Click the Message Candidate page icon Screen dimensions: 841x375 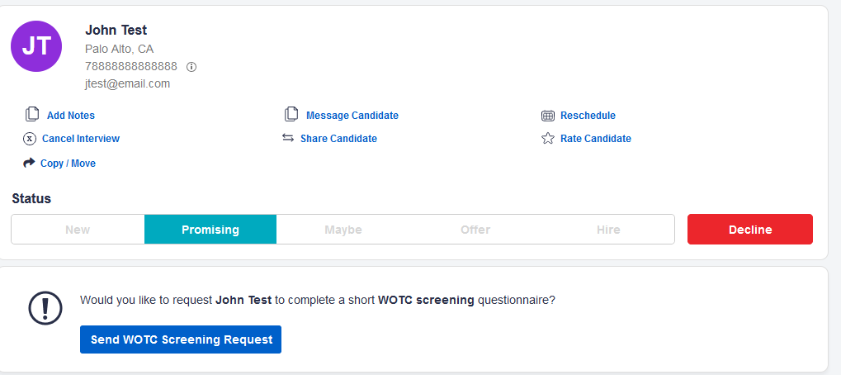[x=291, y=115]
